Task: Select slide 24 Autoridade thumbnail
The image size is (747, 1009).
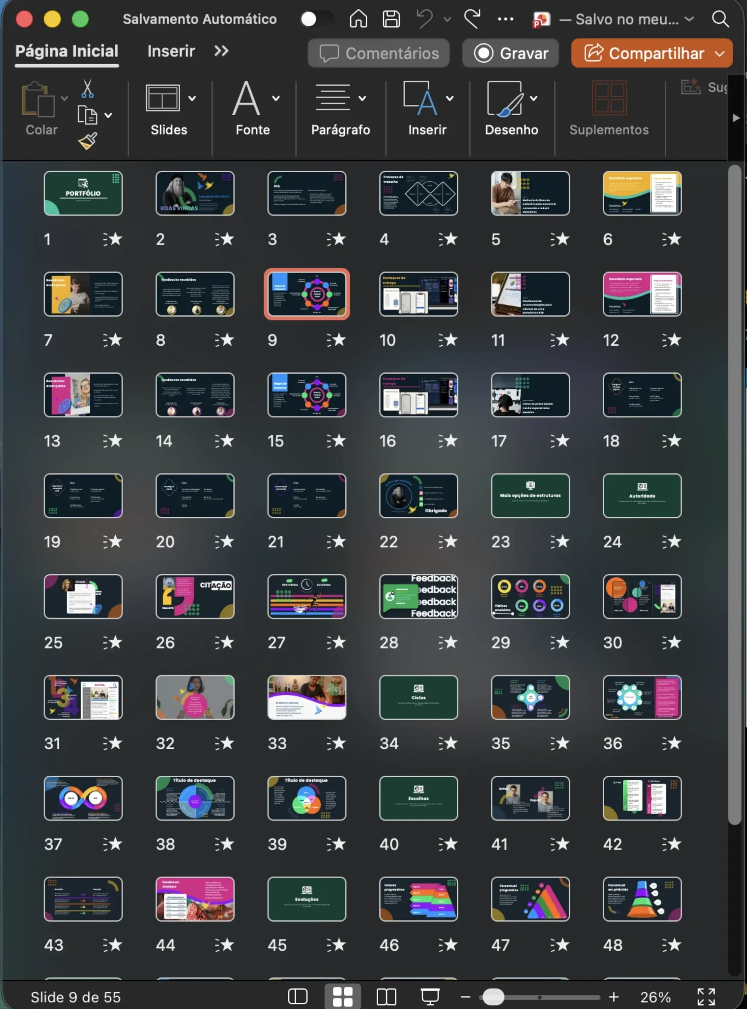Action: click(x=642, y=496)
